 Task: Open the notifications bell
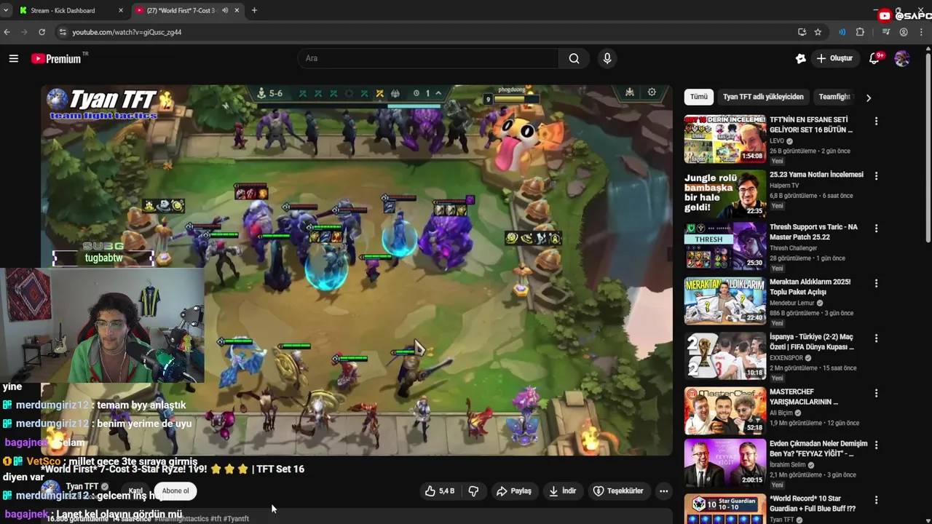tap(875, 58)
